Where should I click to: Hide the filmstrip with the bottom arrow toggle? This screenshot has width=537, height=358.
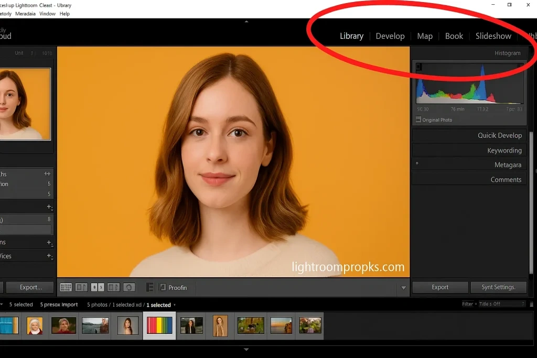(x=246, y=349)
